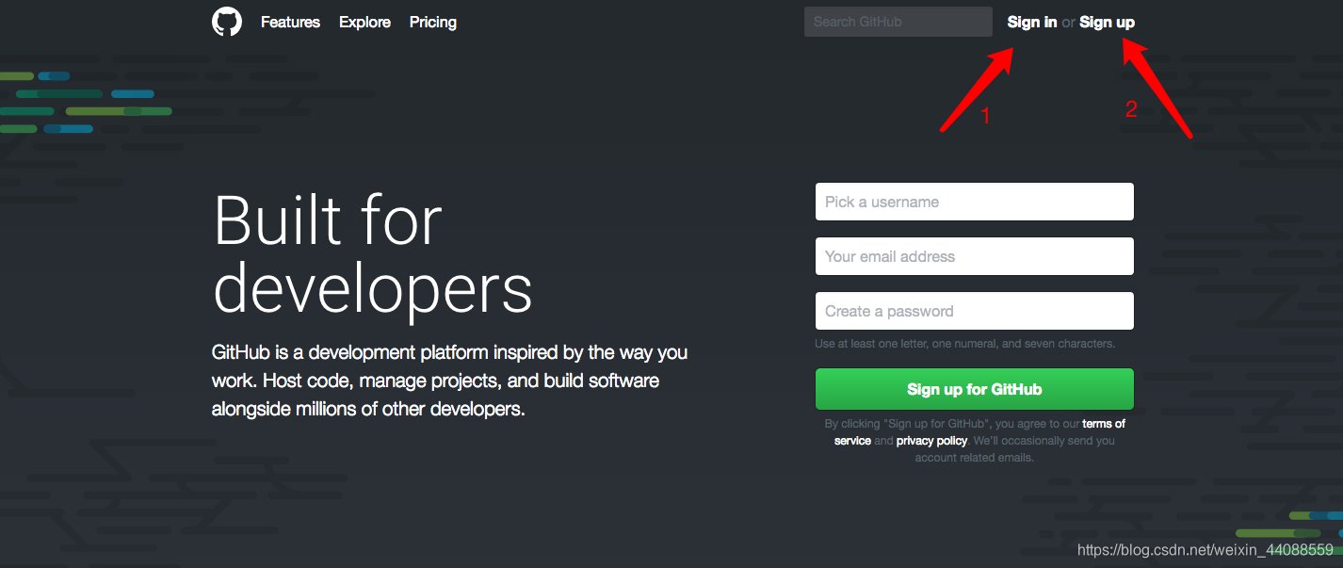The width and height of the screenshot is (1343, 568).
Task: Click the 'Built for developers' heading
Action: tap(373, 254)
